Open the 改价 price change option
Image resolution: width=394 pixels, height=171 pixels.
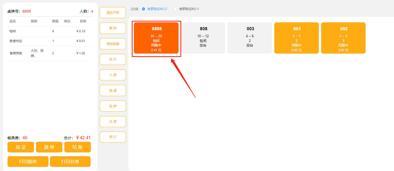(113, 59)
